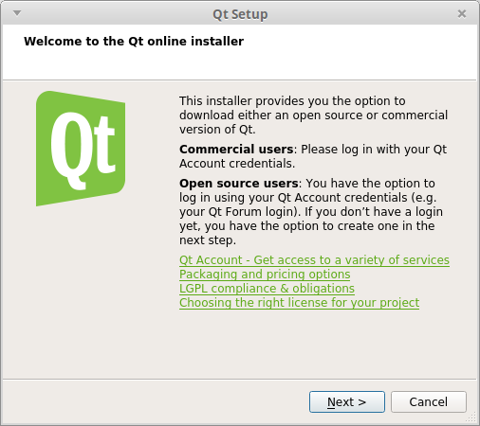Open the Qt Account services link
This screenshot has height=426, width=480.
pos(314,260)
